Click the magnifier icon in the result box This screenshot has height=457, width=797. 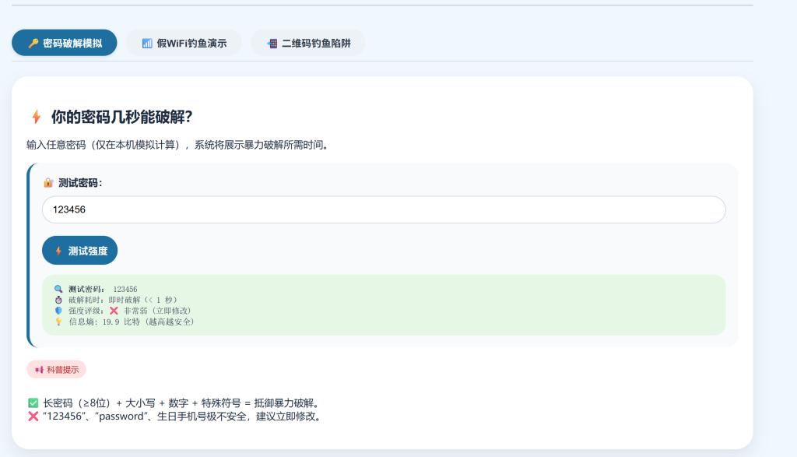click(58, 289)
